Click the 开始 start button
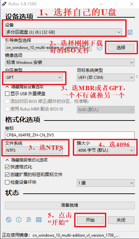Viewport: 139px width, 239px height. point(90,220)
